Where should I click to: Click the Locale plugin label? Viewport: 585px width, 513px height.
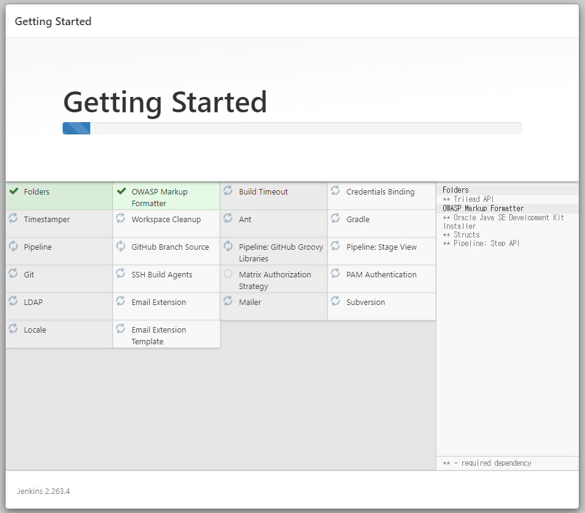click(x=35, y=330)
